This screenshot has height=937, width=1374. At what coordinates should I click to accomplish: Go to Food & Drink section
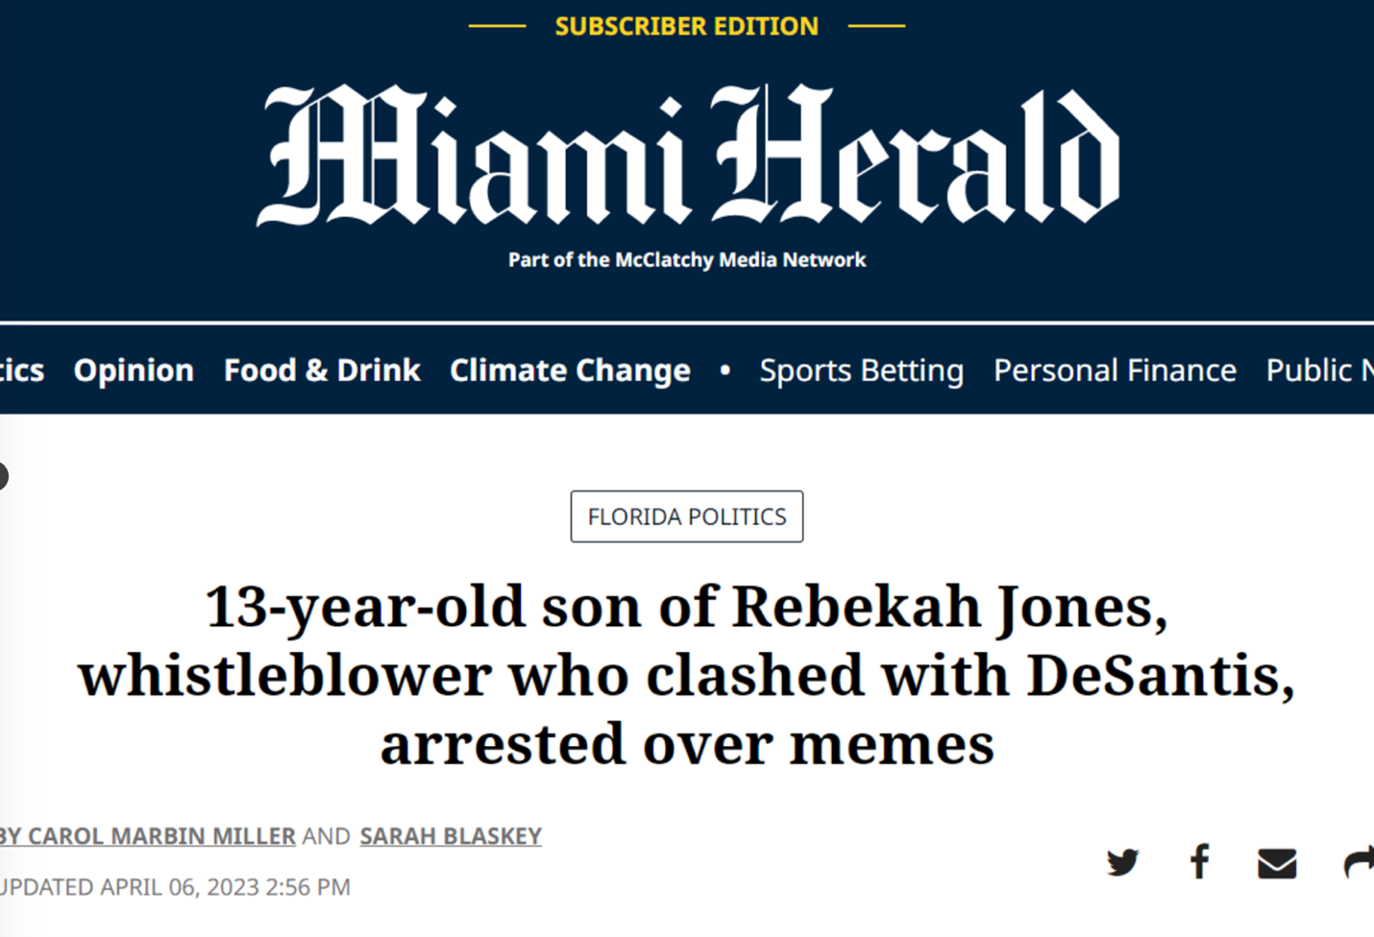click(x=322, y=371)
